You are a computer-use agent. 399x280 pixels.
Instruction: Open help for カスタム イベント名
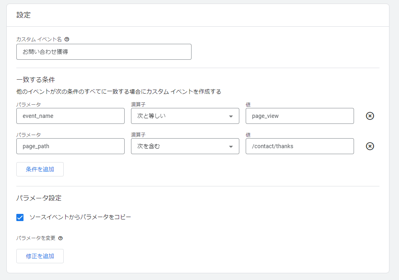66,39
